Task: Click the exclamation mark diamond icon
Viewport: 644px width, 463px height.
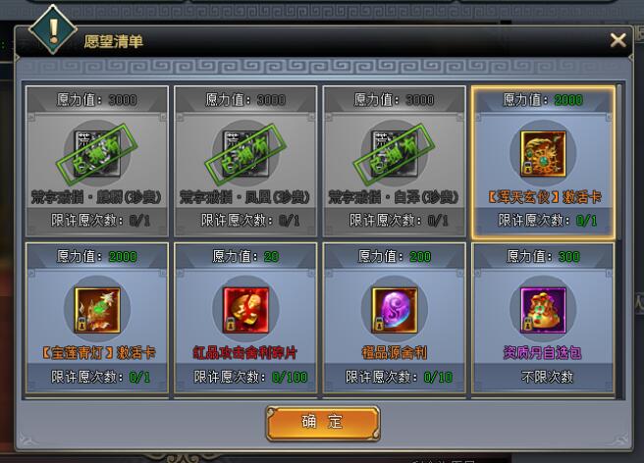Action: [x=53, y=30]
